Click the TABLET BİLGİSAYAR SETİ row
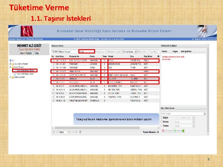Viewport: 223px width, 167px height. coord(105,101)
